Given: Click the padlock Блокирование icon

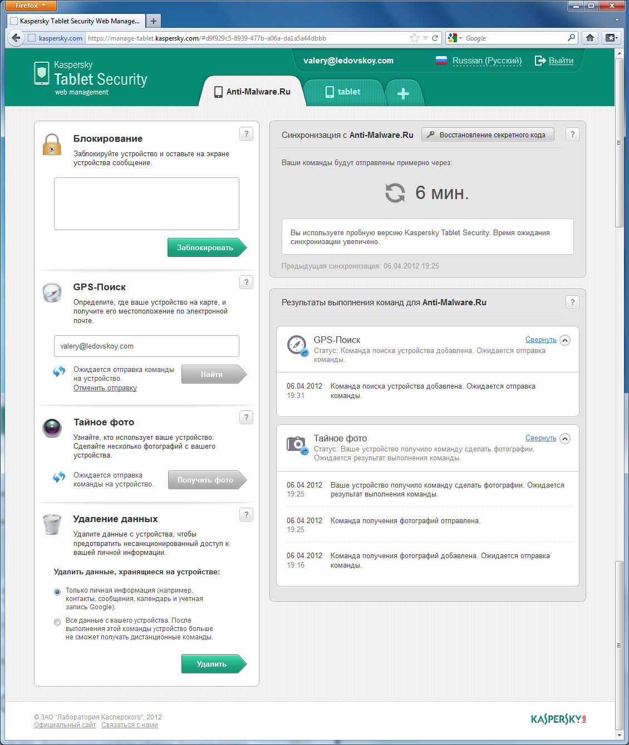Looking at the screenshot, I should [x=52, y=144].
